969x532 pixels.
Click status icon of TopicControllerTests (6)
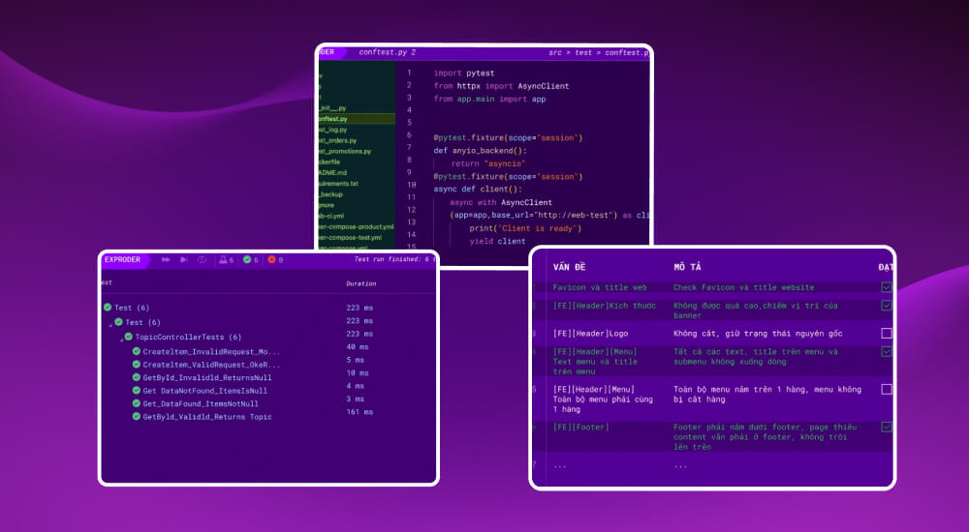[x=129, y=337]
